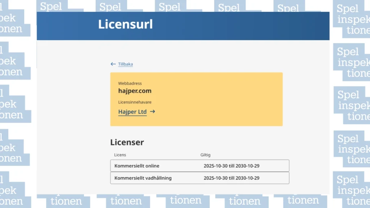This screenshot has height=208, width=370.
Task: Select the Kommersiellt vadhållning license row
Action: coord(199,178)
